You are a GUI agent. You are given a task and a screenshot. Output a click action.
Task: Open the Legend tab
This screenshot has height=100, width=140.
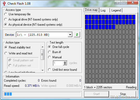[116, 10]
